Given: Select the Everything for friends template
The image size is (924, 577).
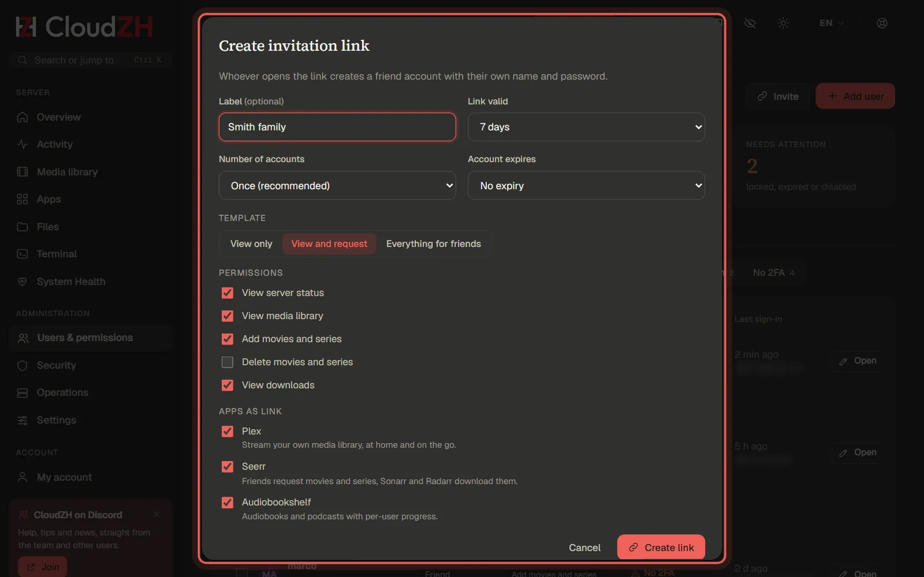Looking at the screenshot, I should point(434,244).
